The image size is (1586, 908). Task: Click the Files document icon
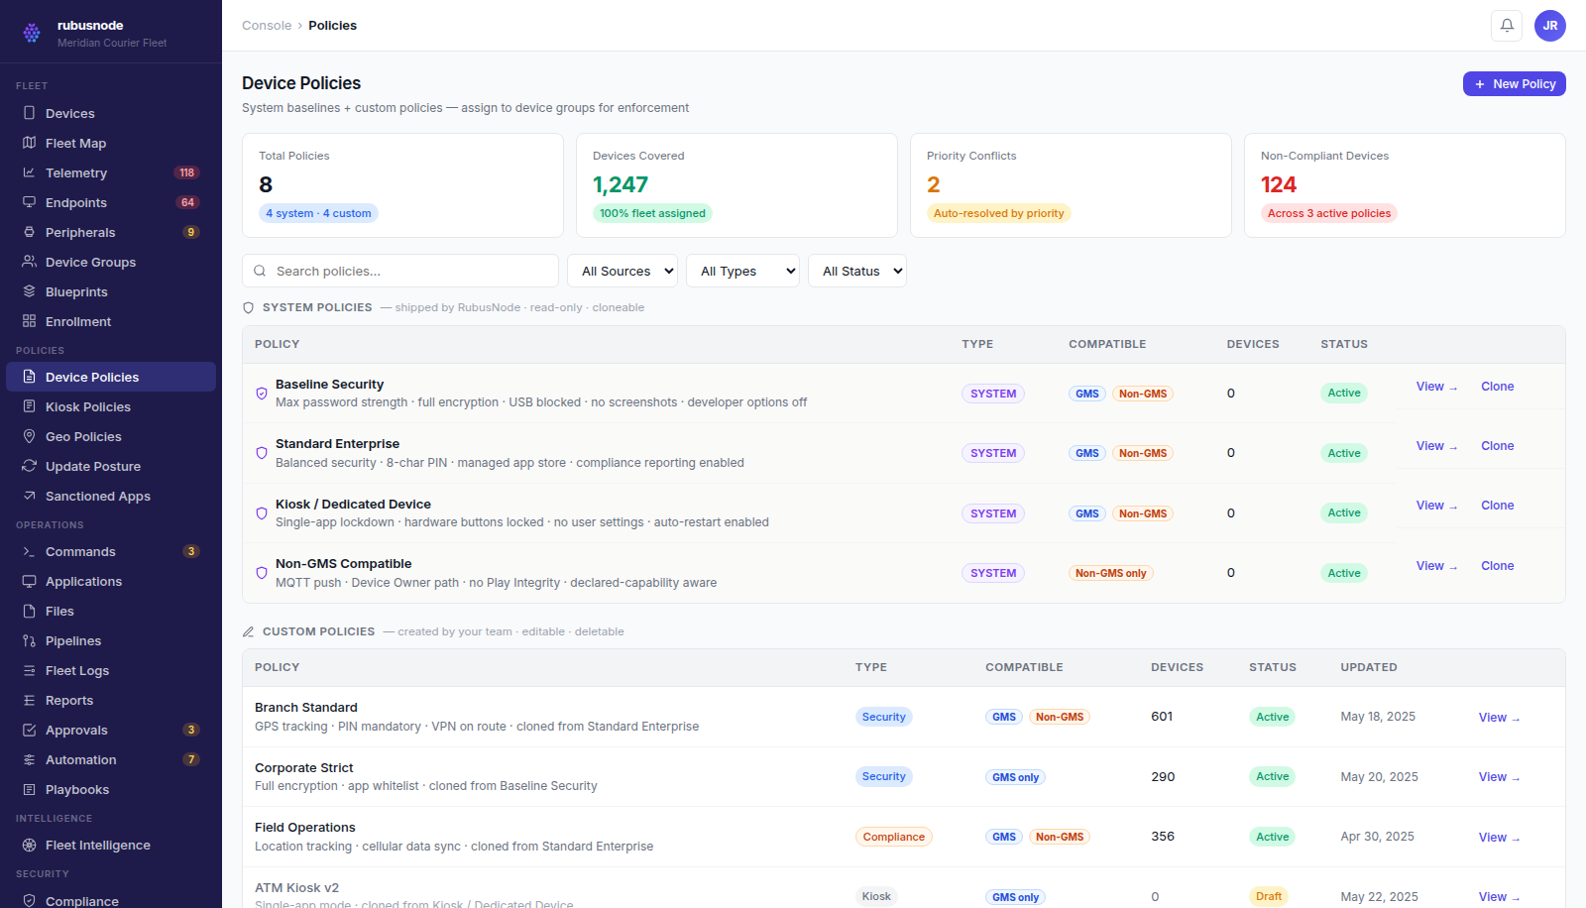point(30,611)
